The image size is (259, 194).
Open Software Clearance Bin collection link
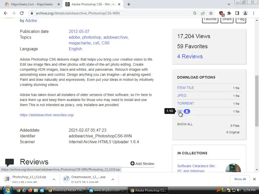click(196, 168)
